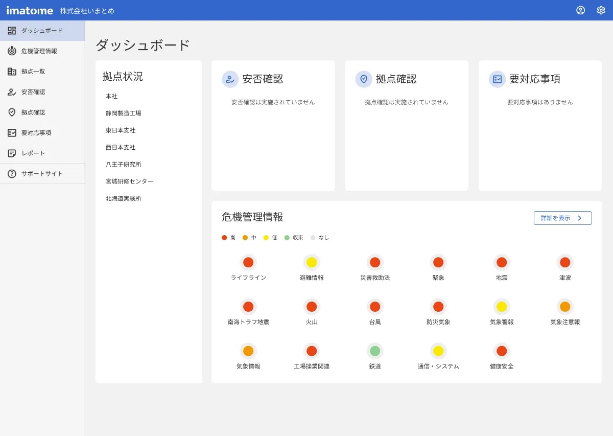Open 北海道実験所 location entry

(x=123, y=198)
